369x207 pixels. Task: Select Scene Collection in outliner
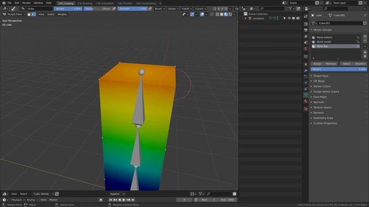(x=258, y=14)
